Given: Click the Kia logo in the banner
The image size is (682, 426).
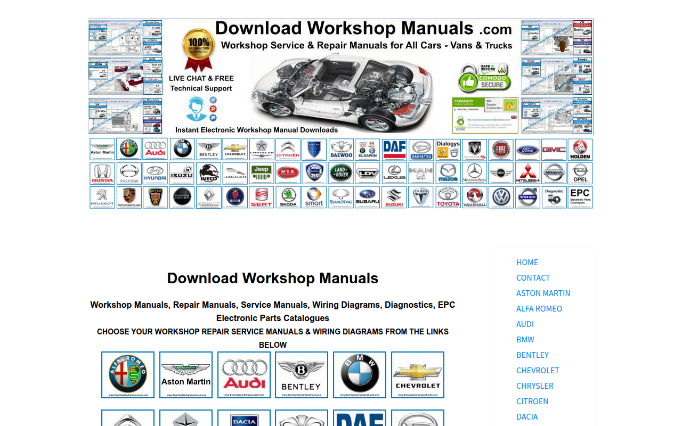Looking at the screenshot, I should point(288,174).
